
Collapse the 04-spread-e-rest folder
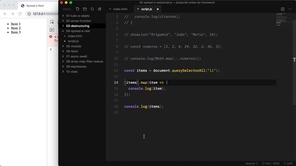(63, 31)
